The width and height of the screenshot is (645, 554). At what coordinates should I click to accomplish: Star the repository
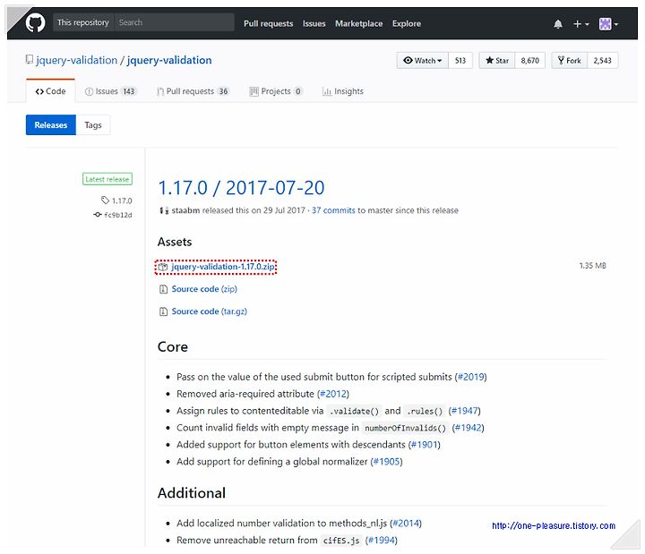pyautogui.click(x=497, y=61)
